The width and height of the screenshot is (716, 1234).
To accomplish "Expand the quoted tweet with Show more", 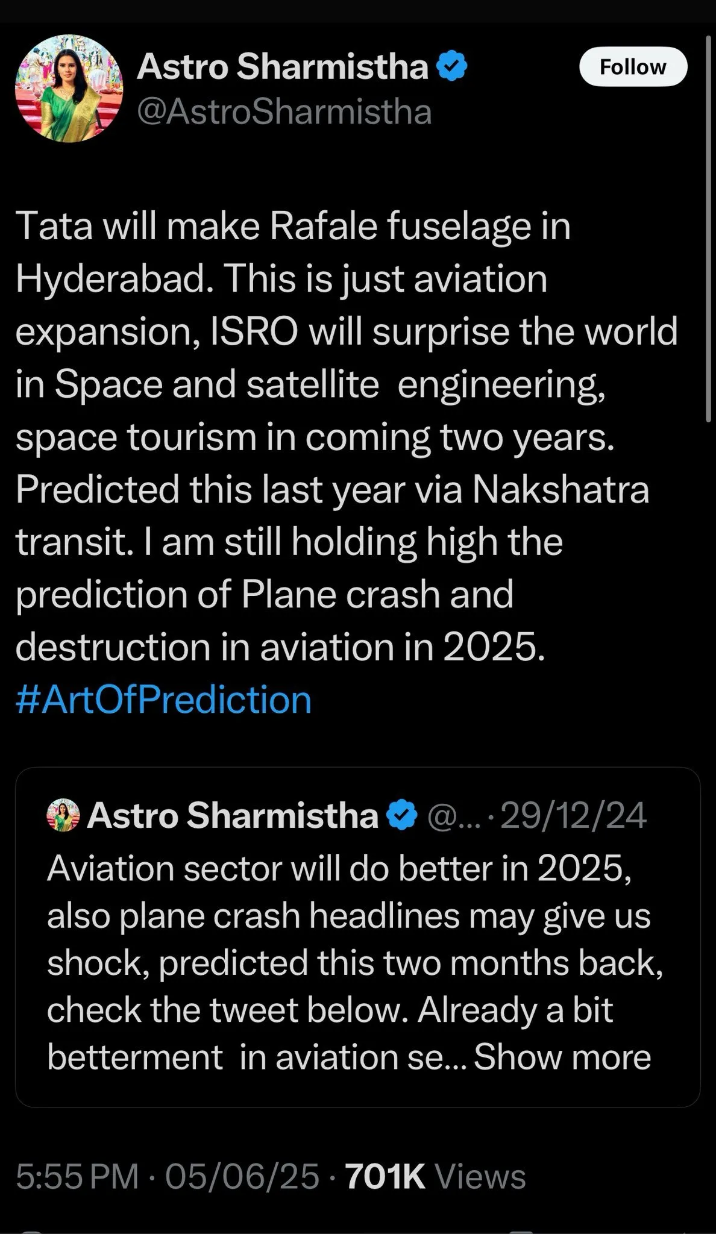I will pyautogui.click(x=562, y=1057).
